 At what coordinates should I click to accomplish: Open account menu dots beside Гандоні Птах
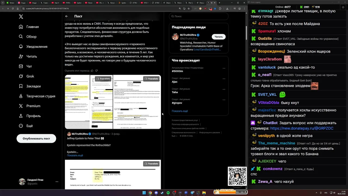click(57, 182)
